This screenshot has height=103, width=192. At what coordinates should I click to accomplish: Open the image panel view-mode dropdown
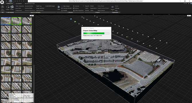pyautogui.click(x=32, y=16)
